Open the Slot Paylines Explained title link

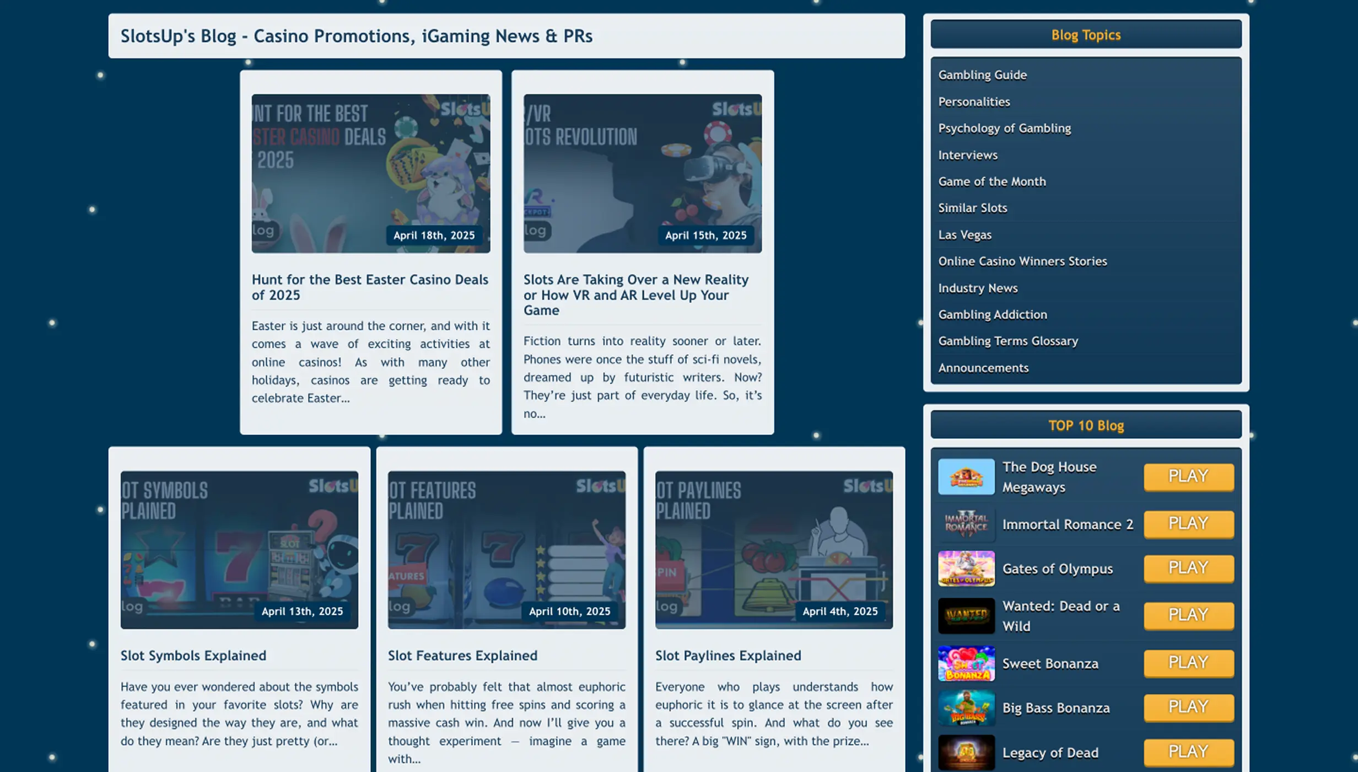[727, 656]
